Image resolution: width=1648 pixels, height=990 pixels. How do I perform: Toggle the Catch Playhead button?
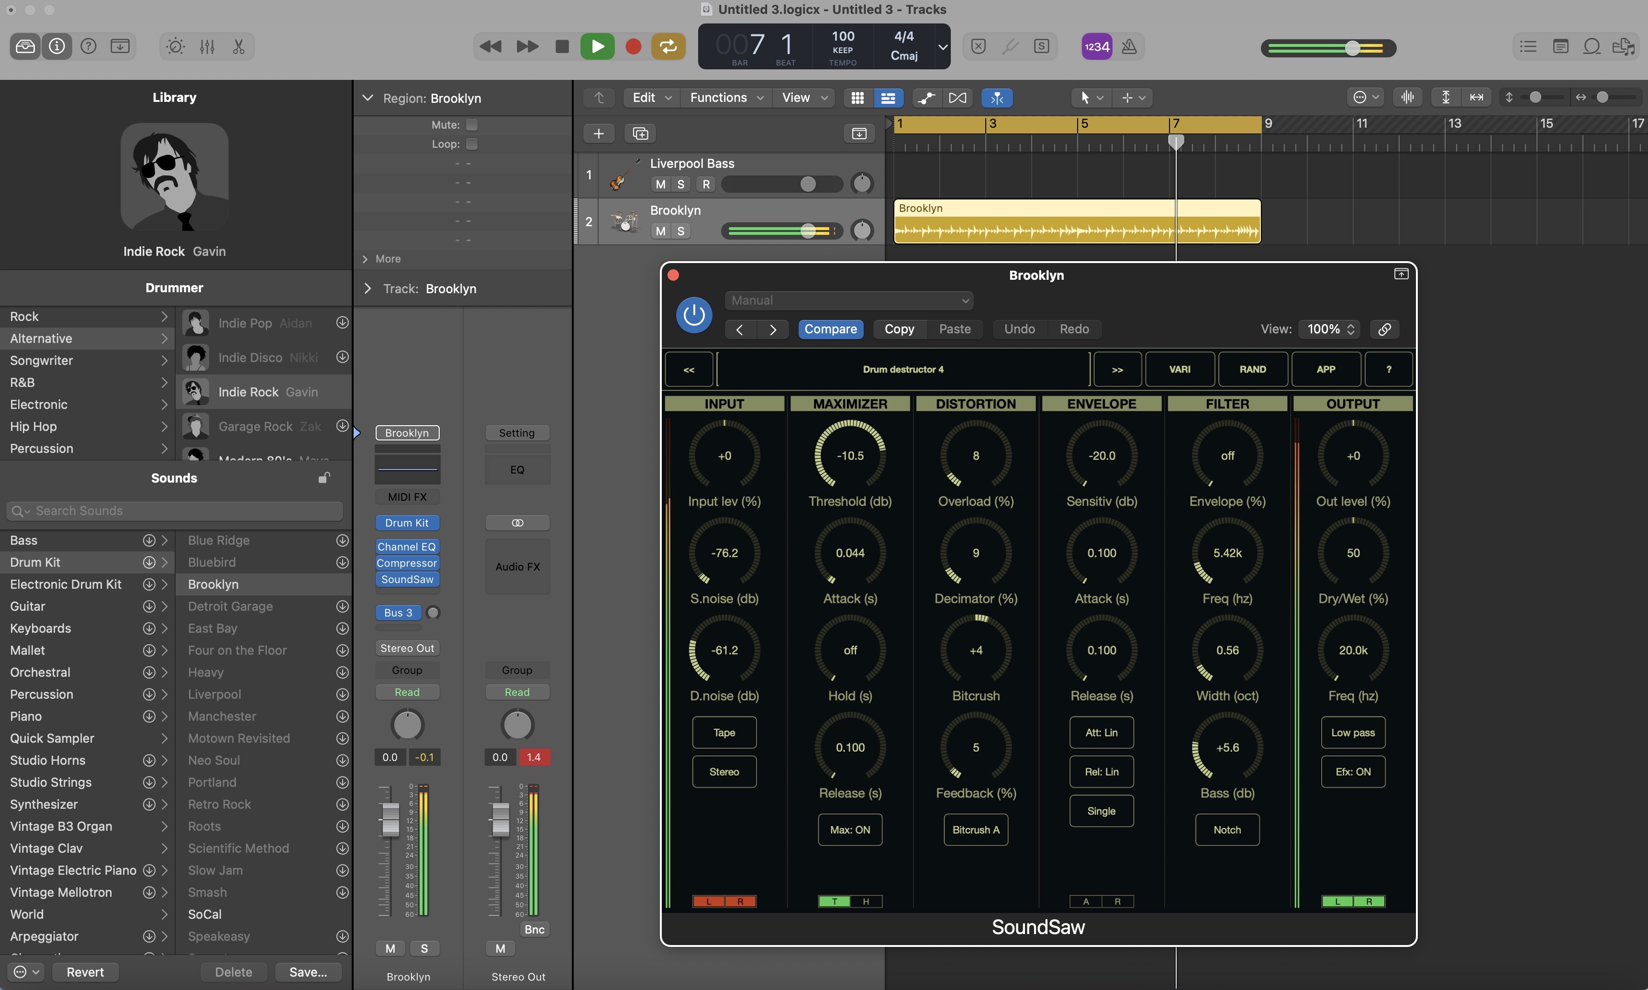click(997, 98)
